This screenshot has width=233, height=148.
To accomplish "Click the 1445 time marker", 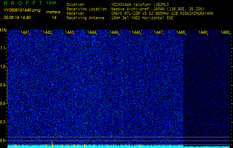I will point(114,32).
